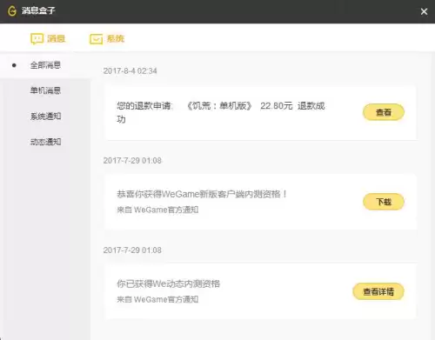Open the 消息 tab
The height and width of the screenshot is (340, 435).
pos(48,38)
